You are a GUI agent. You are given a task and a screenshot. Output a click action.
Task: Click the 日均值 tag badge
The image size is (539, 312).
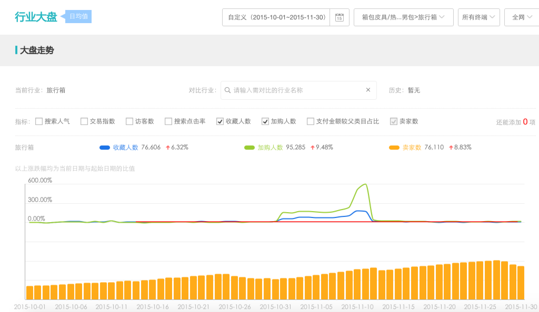[x=78, y=17]
